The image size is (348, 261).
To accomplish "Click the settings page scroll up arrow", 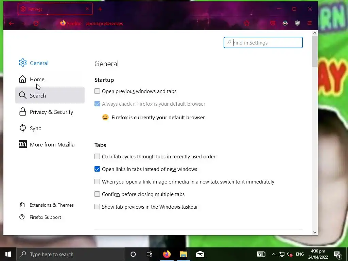I will (315, 33).
